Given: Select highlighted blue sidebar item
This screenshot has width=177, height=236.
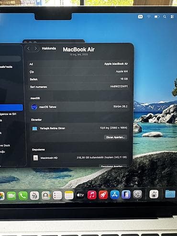Looking at the screenshot, I should coord(11,107).
